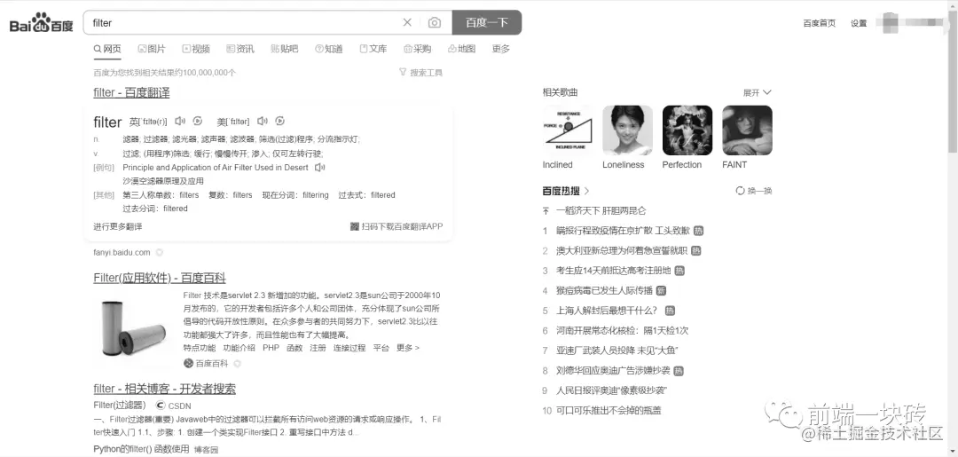Screen dimensions: 958x457
Task: Open hot search 上海人解封后最想干什么
Action: [607, 311]
